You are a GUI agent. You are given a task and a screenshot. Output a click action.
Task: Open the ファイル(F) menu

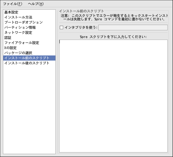[x=13, y=4]
